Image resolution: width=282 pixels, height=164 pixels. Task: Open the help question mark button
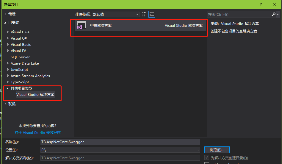click(x=261, y=4)
